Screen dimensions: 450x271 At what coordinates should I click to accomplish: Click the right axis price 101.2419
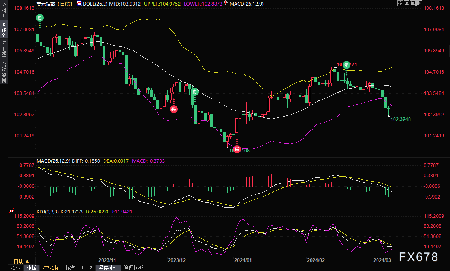[x=434, y=135]
